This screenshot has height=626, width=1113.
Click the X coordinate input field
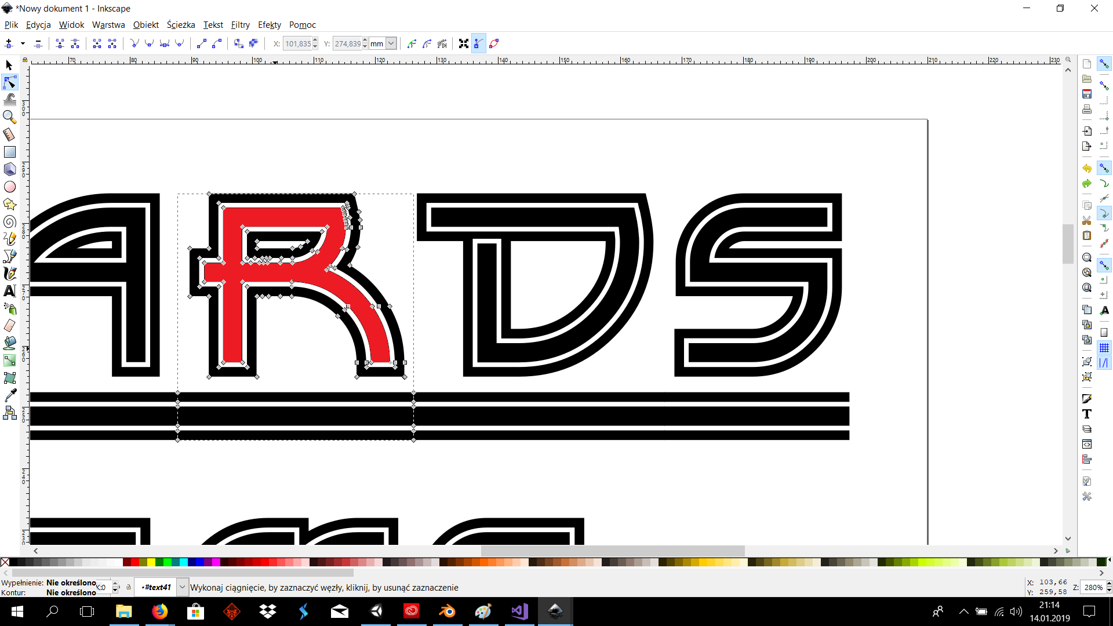coord(297,43)
